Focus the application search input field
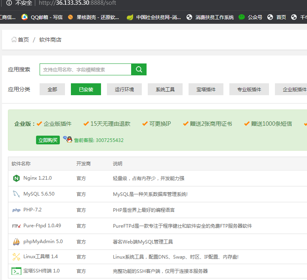The image size is (307, 280). point(85,69)
